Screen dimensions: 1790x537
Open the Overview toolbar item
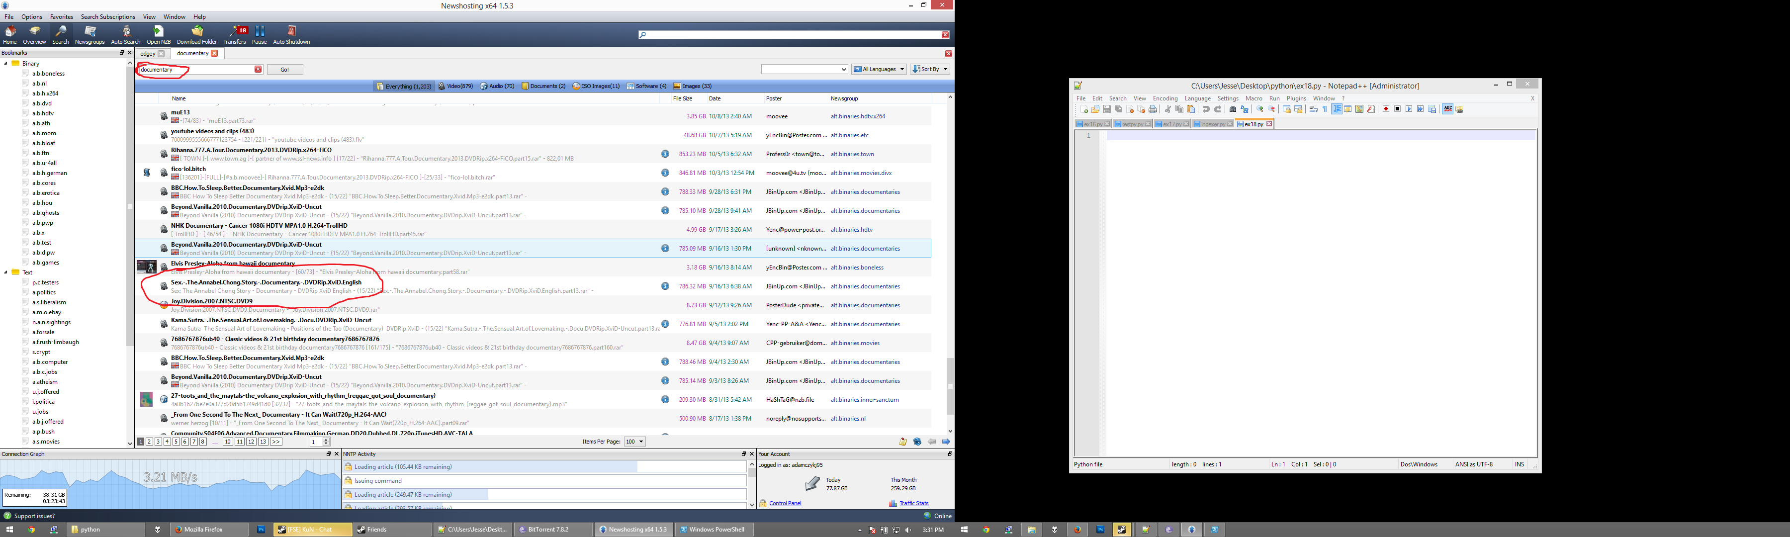(x=34, y=34)
